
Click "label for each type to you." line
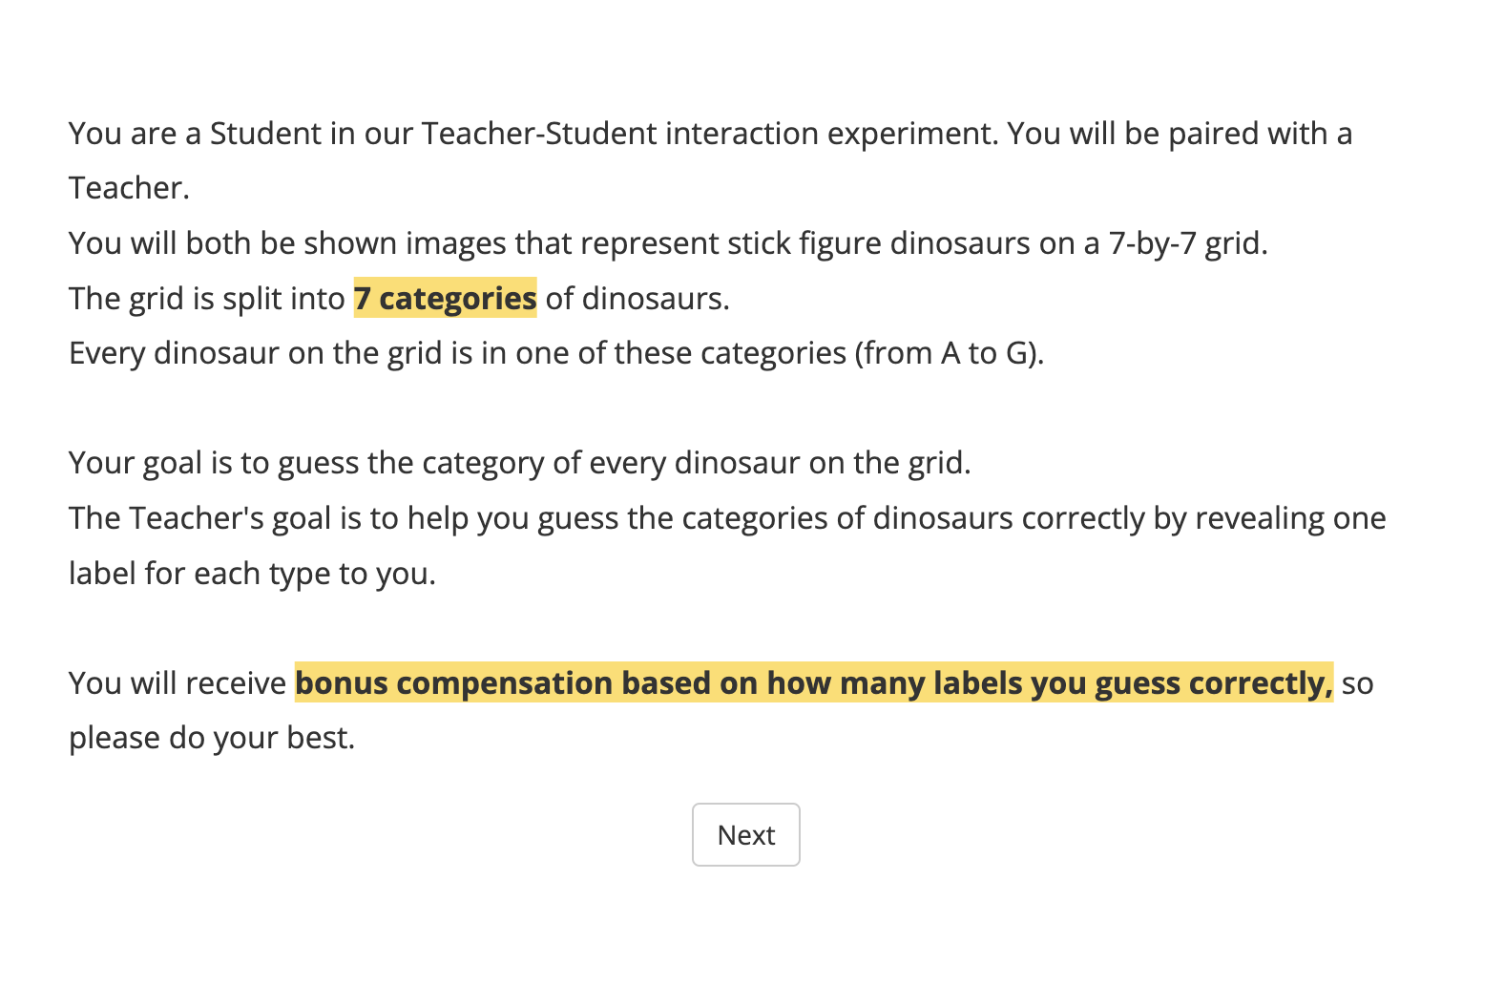point(252,574)
